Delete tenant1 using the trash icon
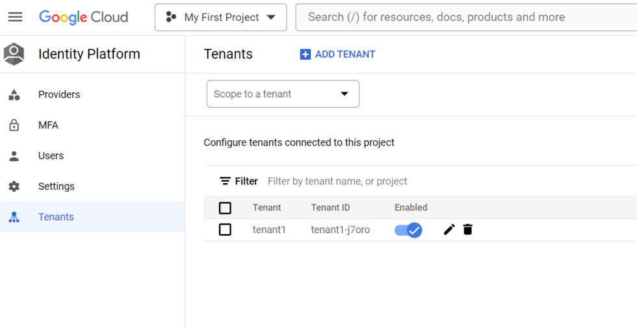The height and width of the screenshot is (328, 637). [x=467, y=230]
